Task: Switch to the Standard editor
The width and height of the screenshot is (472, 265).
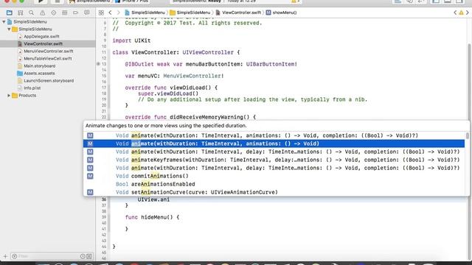Action: [398, 1]
